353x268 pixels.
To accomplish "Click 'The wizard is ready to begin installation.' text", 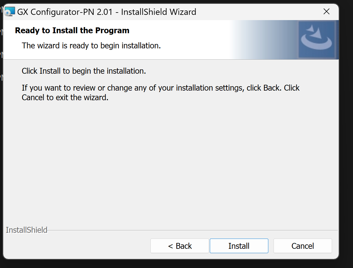I will click(x=91, y=46).
